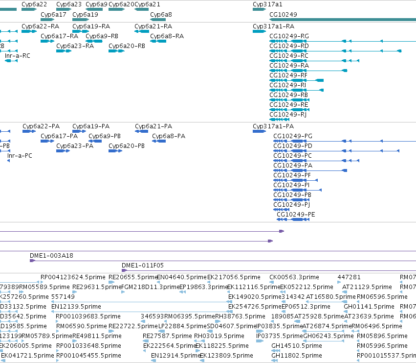Click Cyp6a20-RB transcript label
416x363 pixels.
pyautogui.click(x=127, y=46)
